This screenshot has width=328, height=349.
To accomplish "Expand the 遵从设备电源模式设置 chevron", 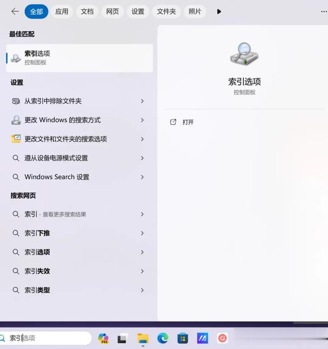I will (142, 158).
